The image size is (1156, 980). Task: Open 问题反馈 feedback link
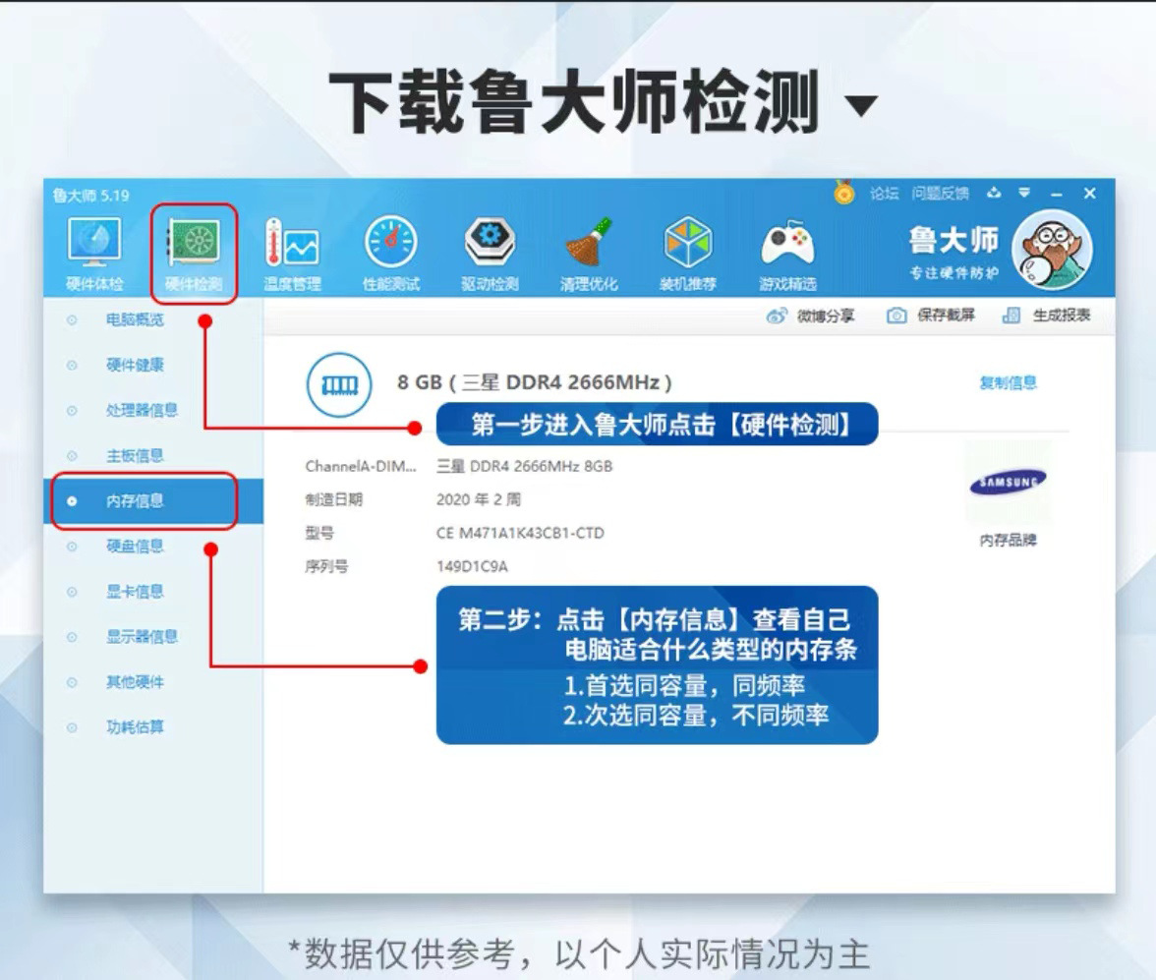[940, 194]
